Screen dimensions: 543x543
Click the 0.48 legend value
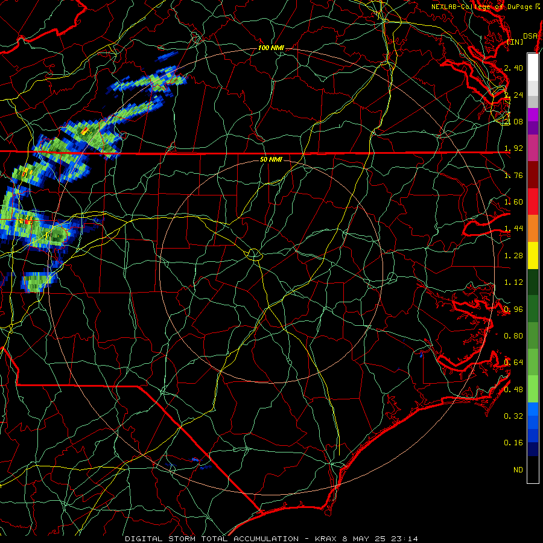[513, 390]
